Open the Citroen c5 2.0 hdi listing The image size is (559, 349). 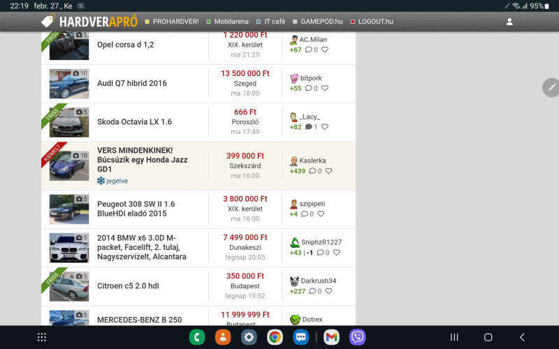(x=128, y=285)
